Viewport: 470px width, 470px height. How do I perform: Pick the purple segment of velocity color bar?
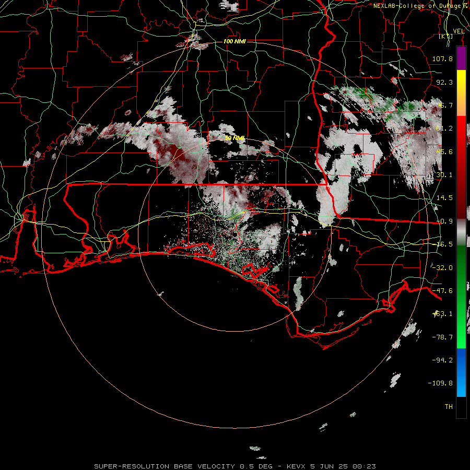coord(461,58)
